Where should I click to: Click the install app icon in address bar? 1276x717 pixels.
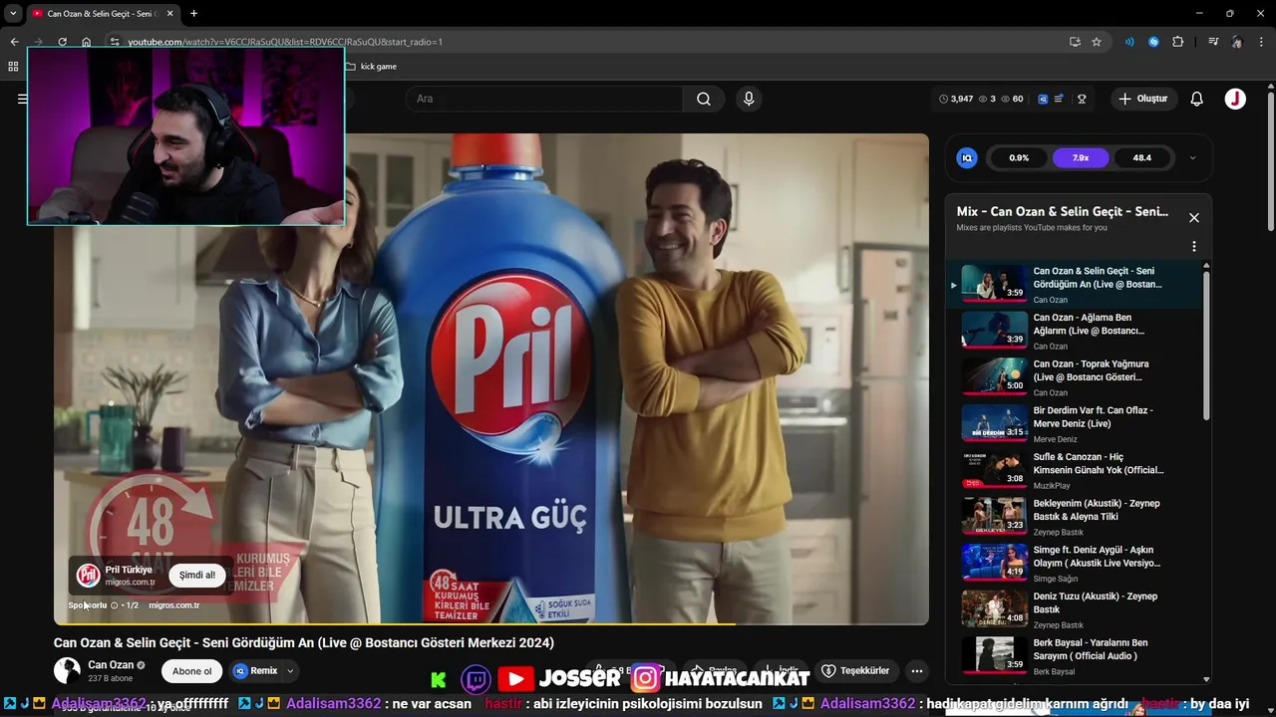pyautogui.click(x=1075, y=42)
